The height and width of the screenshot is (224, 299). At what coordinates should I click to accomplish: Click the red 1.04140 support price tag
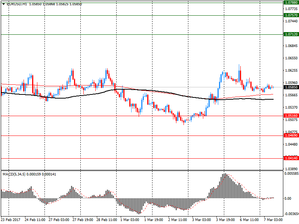(291, 158)
